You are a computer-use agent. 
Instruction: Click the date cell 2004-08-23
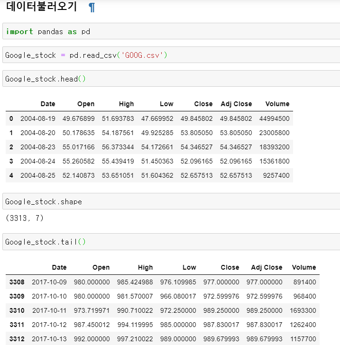[x=38, y=147]
